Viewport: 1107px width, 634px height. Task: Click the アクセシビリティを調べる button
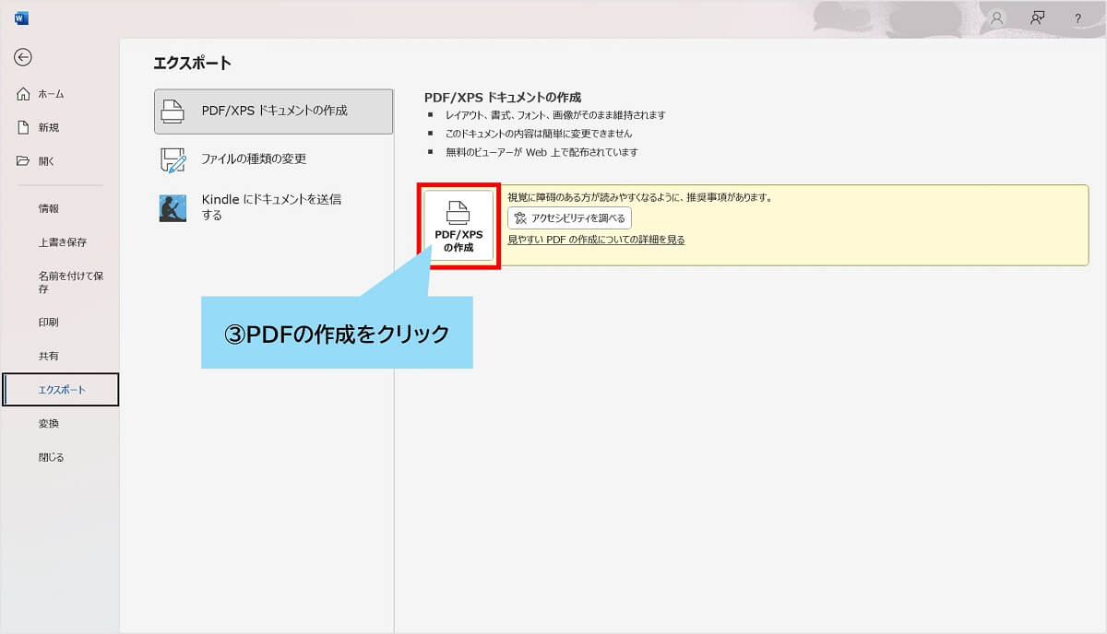click(x=569, y=218)
